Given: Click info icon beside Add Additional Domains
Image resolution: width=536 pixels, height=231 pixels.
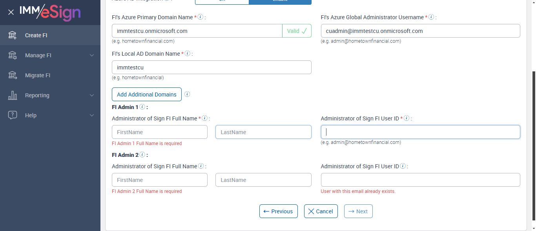Looking at the screenshot, I should coord(187,94).
